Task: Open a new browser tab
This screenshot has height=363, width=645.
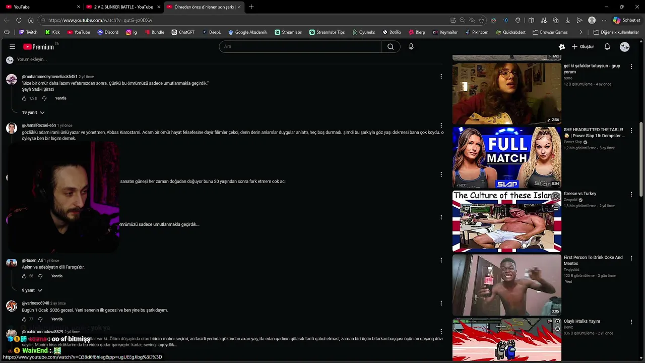Action: pyautogui.click(x=251, y=7)
